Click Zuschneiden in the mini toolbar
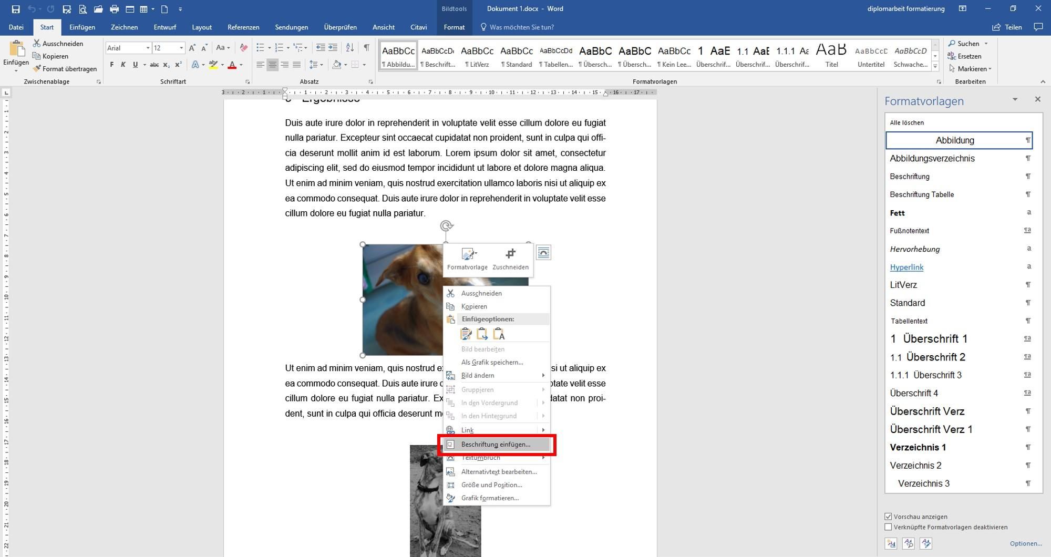The image size is (1051, 557). (x=510, y=260)
